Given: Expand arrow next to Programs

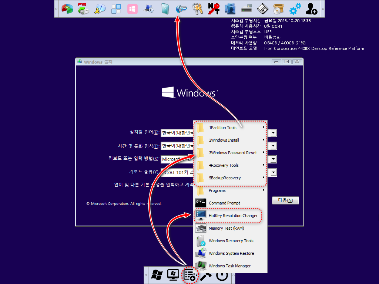Looking at the screenshot, I should click(x=264, y=190).
